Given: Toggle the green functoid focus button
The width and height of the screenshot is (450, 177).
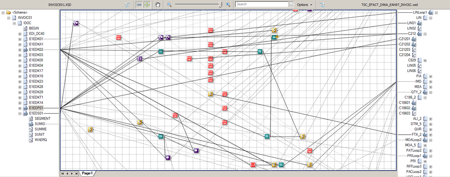Looking at the screenshot, I should [x=147, y=5].
